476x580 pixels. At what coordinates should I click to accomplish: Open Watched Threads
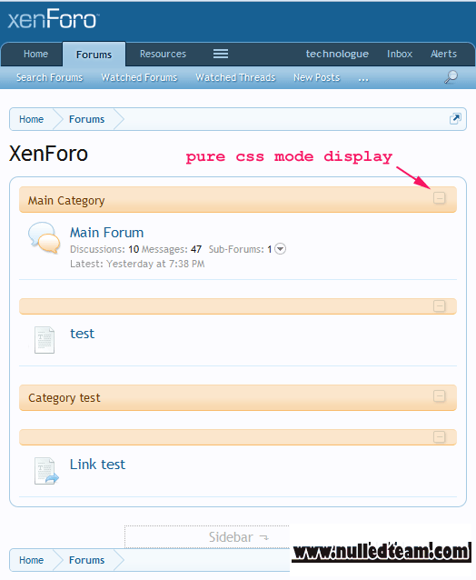(235, 77)
